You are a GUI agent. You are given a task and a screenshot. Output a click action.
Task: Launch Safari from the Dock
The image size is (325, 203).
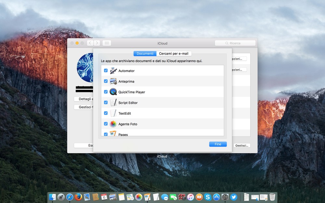[x=70, y=197]
